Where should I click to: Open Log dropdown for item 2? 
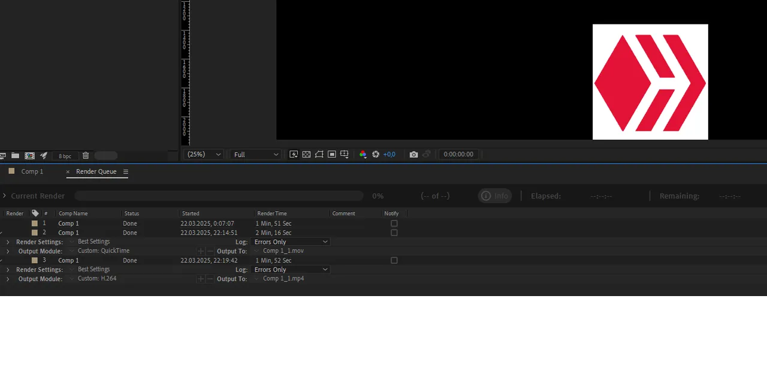[x=291, y=242]
